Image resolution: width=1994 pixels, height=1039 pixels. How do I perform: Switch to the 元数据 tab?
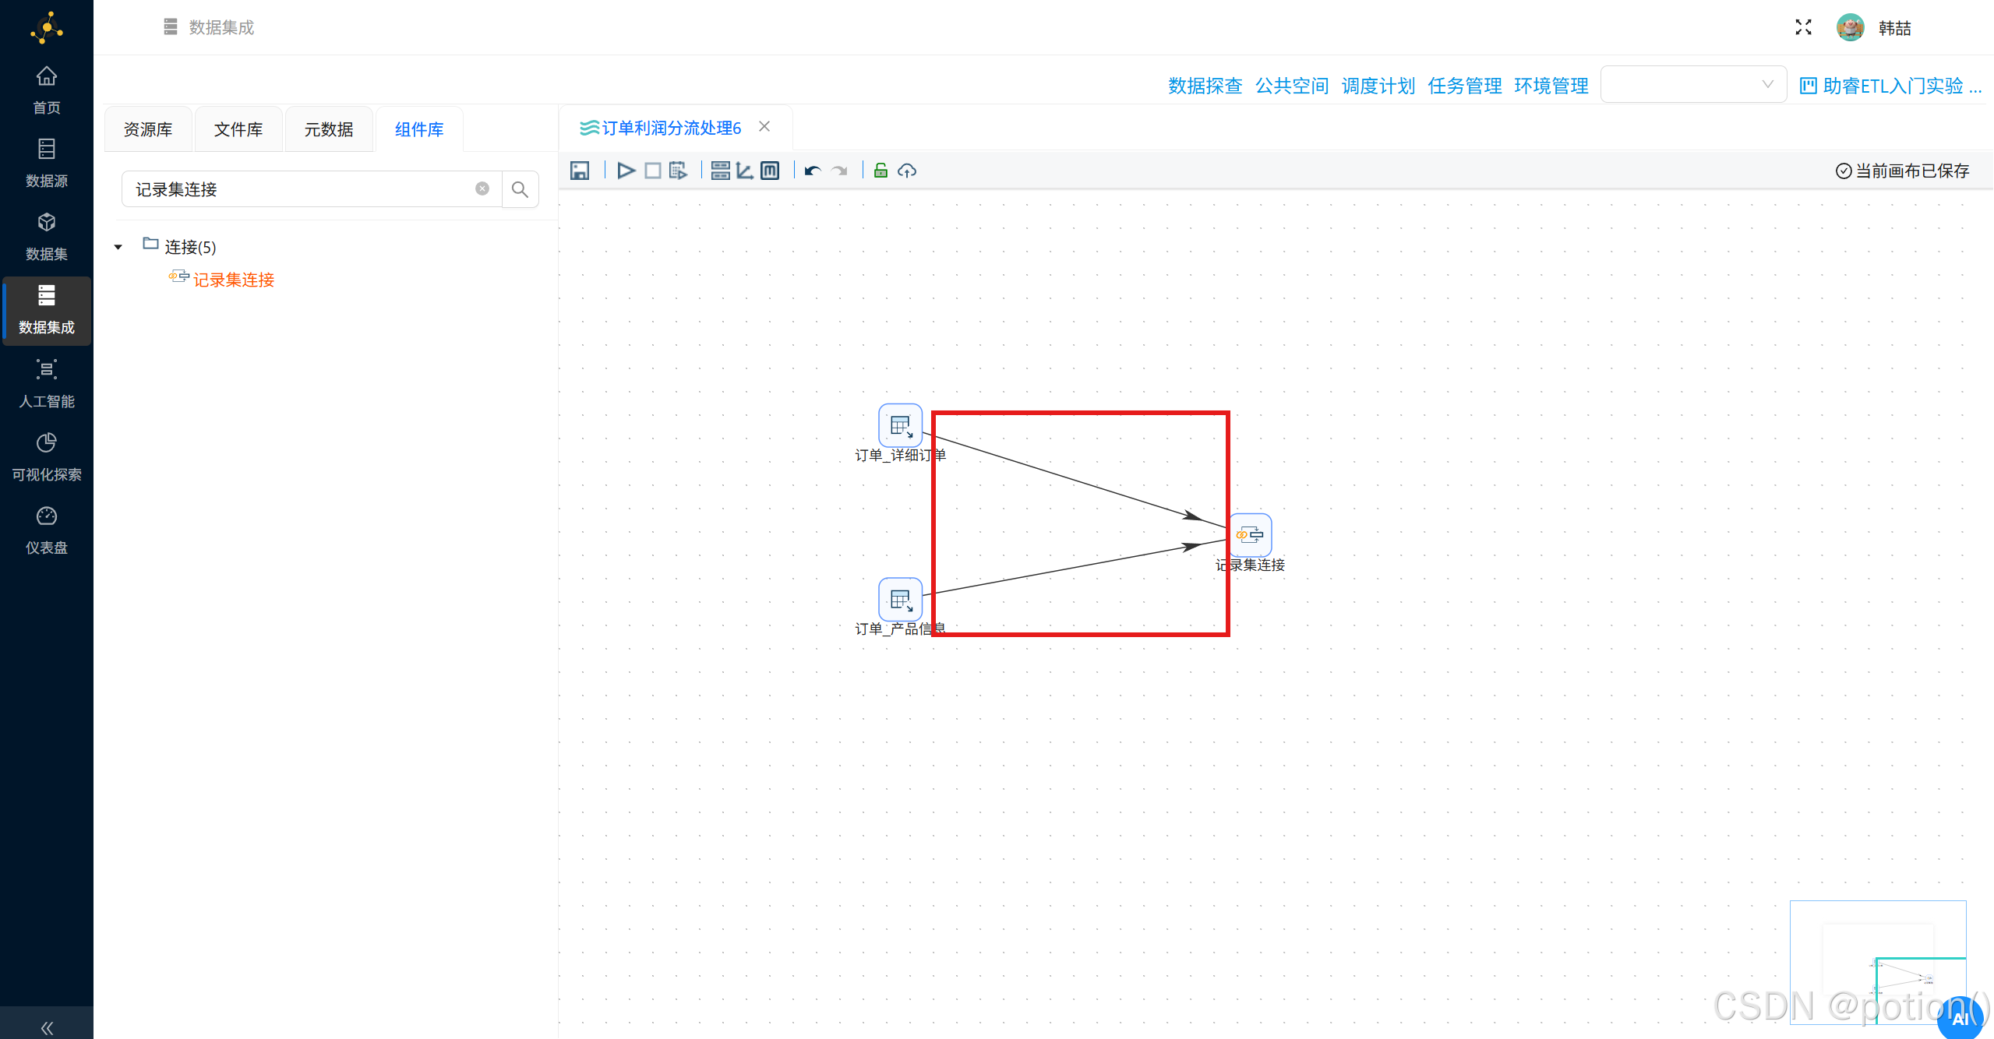[x=329, y=129]
